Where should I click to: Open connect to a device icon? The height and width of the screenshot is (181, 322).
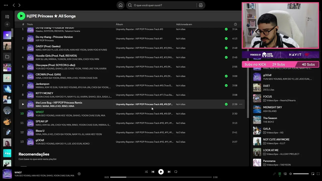[x=285, y=174]
